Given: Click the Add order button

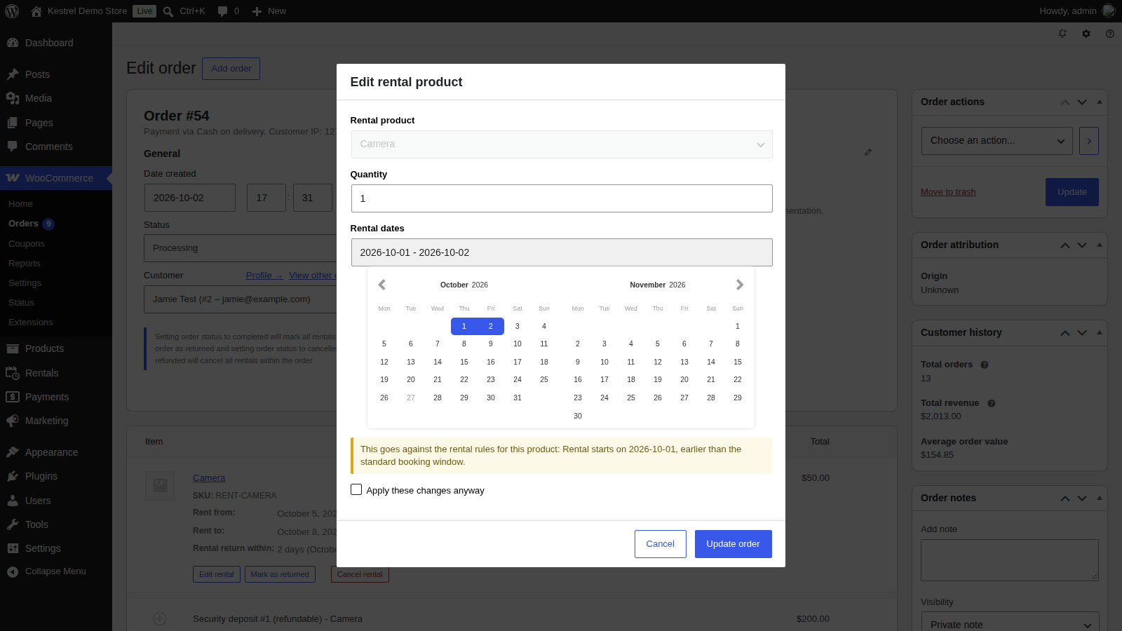Looking at the screenshot, I should coord(231,69).
